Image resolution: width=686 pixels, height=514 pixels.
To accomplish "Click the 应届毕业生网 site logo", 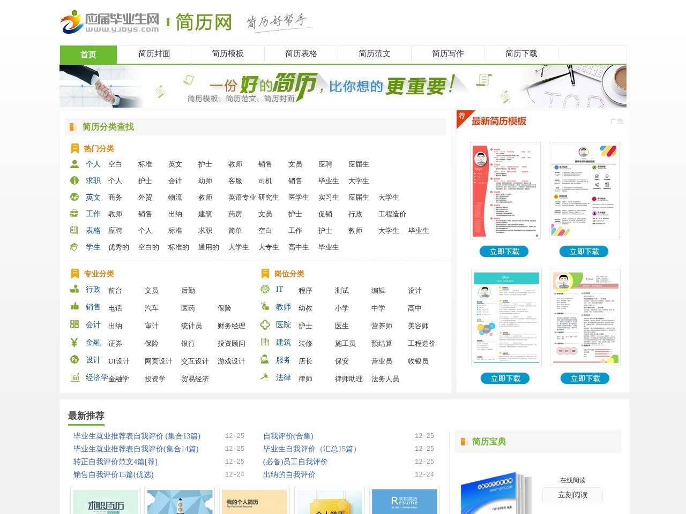I will click(110, 22).
